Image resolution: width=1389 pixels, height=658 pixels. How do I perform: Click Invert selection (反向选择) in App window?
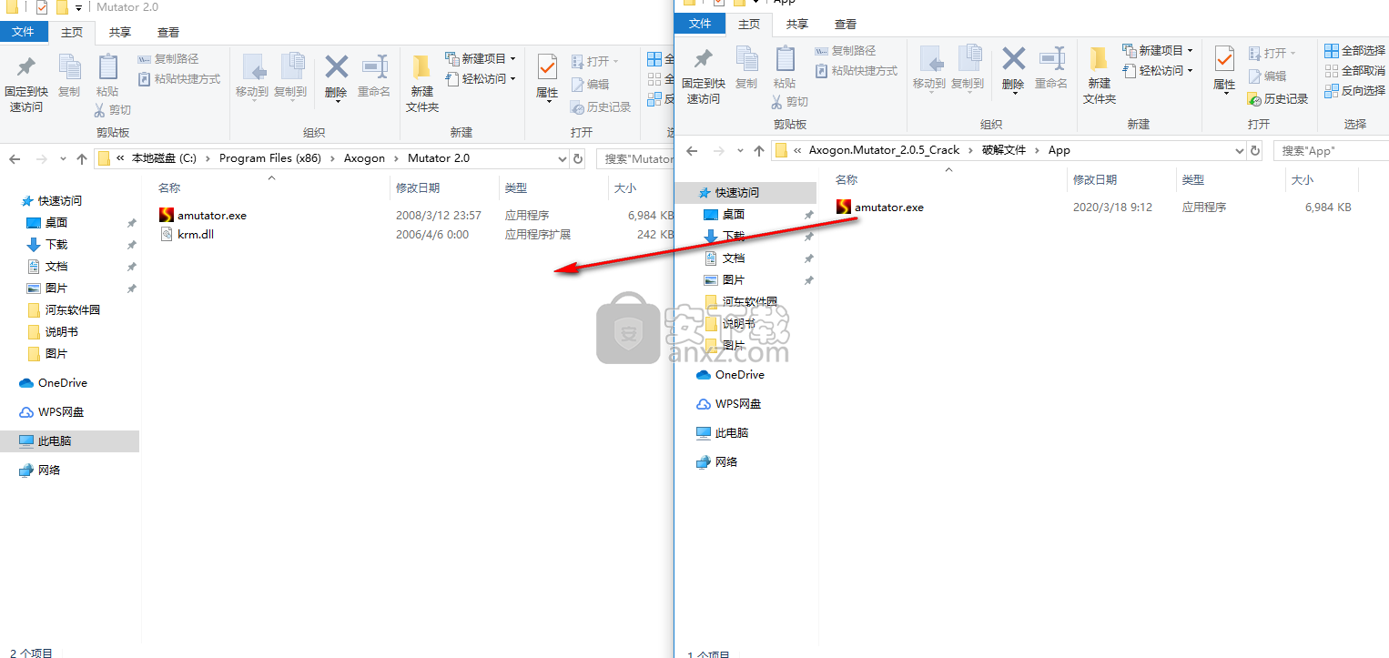[x=1355, y=91]
